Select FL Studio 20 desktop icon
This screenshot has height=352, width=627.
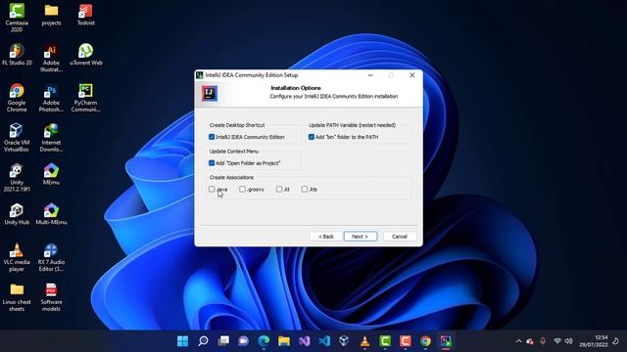click(x=17, y=55)
